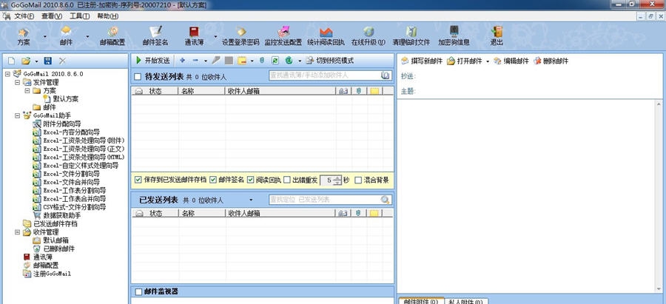Viewport: 666px width, 304px height.
Task: Open the 文件(F) menu
Action: [x=24, y=16]
